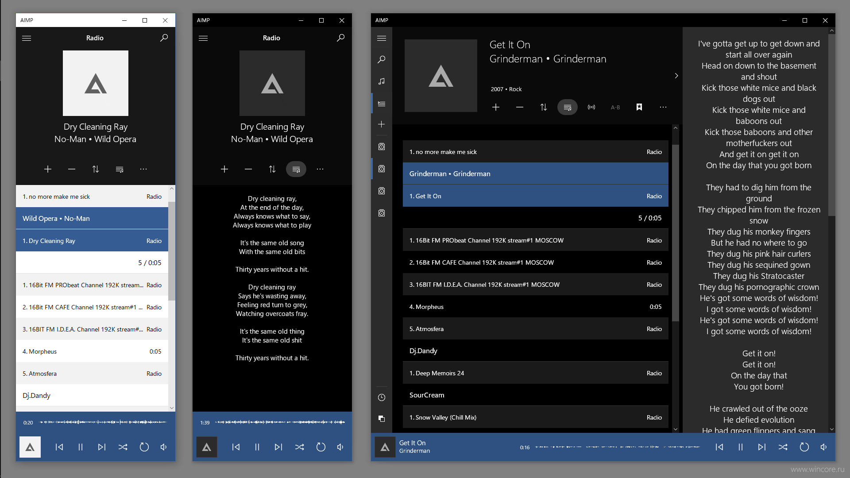Click add playlist plus icon in sidebar
Viewport: 850px width, 478px height.
382,124
